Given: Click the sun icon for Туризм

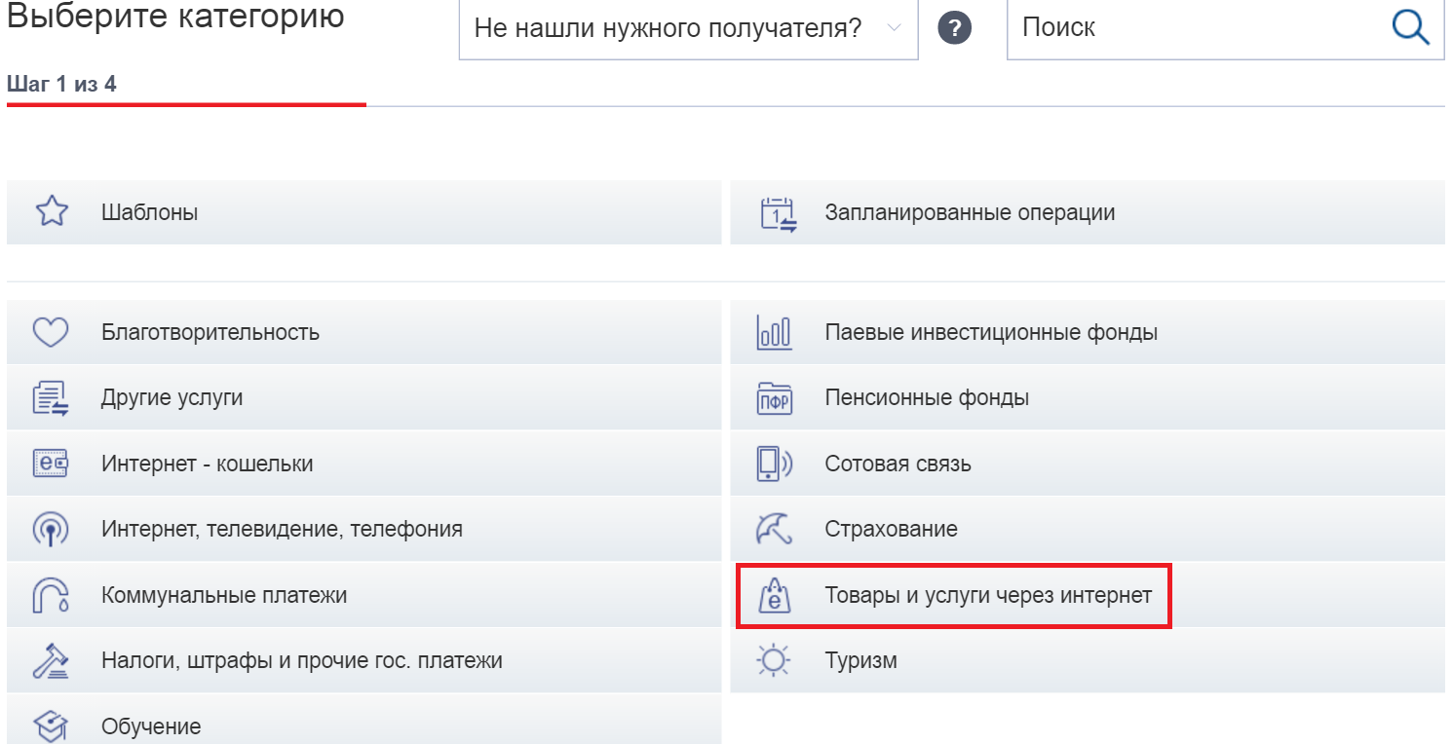Looking at the screenshot, I should (775, 661).
